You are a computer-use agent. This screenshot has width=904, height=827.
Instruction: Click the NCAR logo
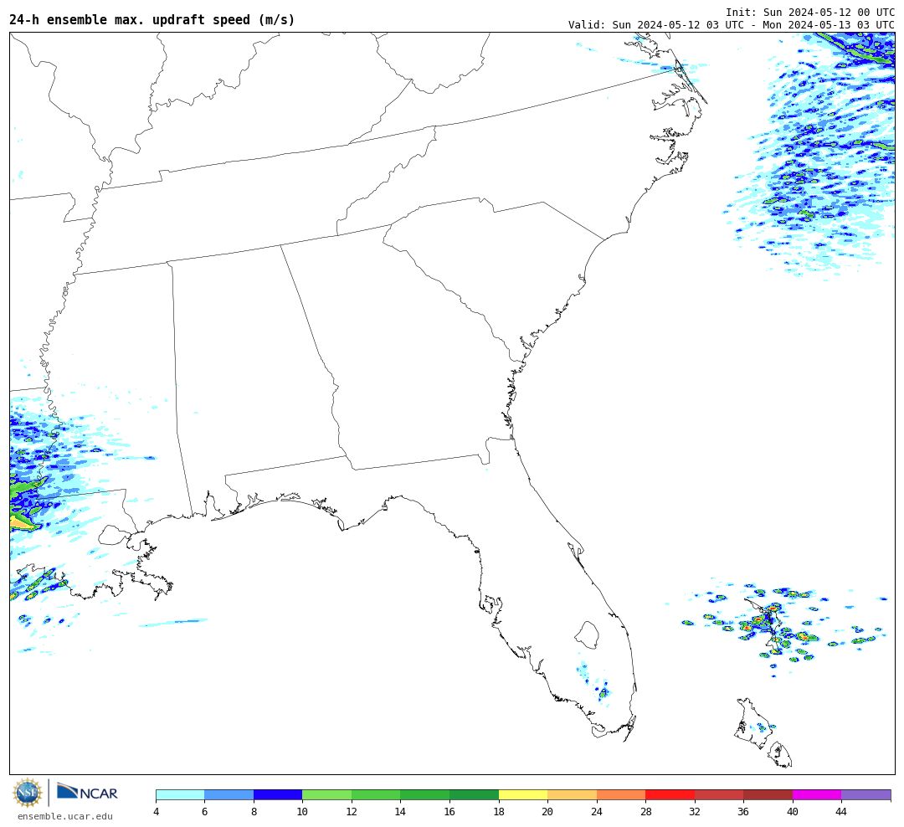tap(87, 792)
